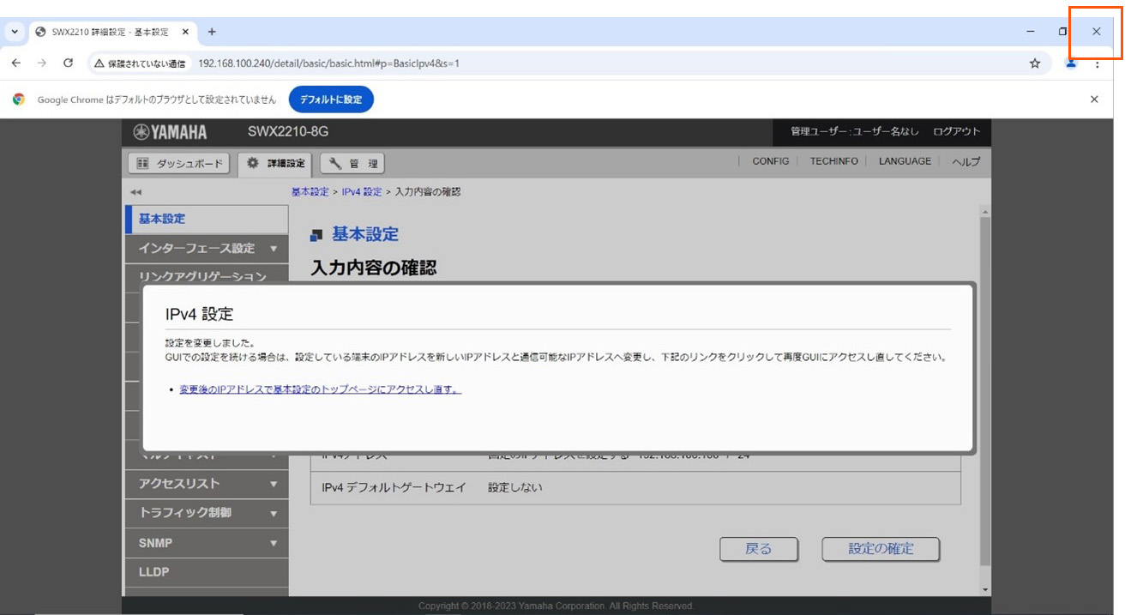Click the not-secure warning icon

99,63
